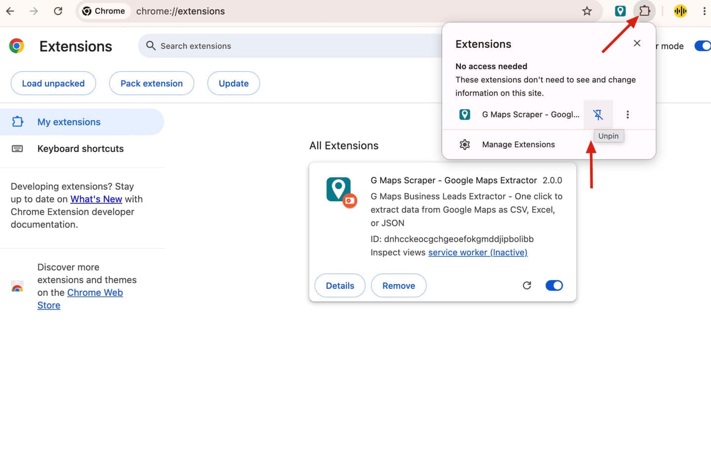Go back with the browser back arrow
The image size is (711, 454).
click(x=10, y=11)
